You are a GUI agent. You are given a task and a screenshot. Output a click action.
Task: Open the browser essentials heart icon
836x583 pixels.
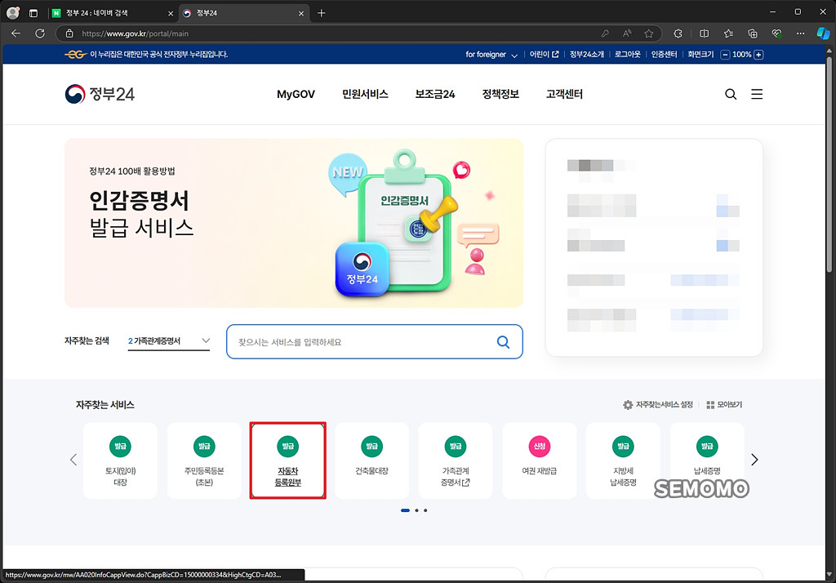(x=777, y=33)
